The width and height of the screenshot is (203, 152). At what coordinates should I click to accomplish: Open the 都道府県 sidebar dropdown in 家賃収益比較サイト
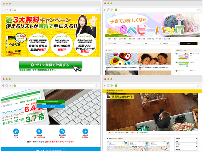[x=186, y=139]
